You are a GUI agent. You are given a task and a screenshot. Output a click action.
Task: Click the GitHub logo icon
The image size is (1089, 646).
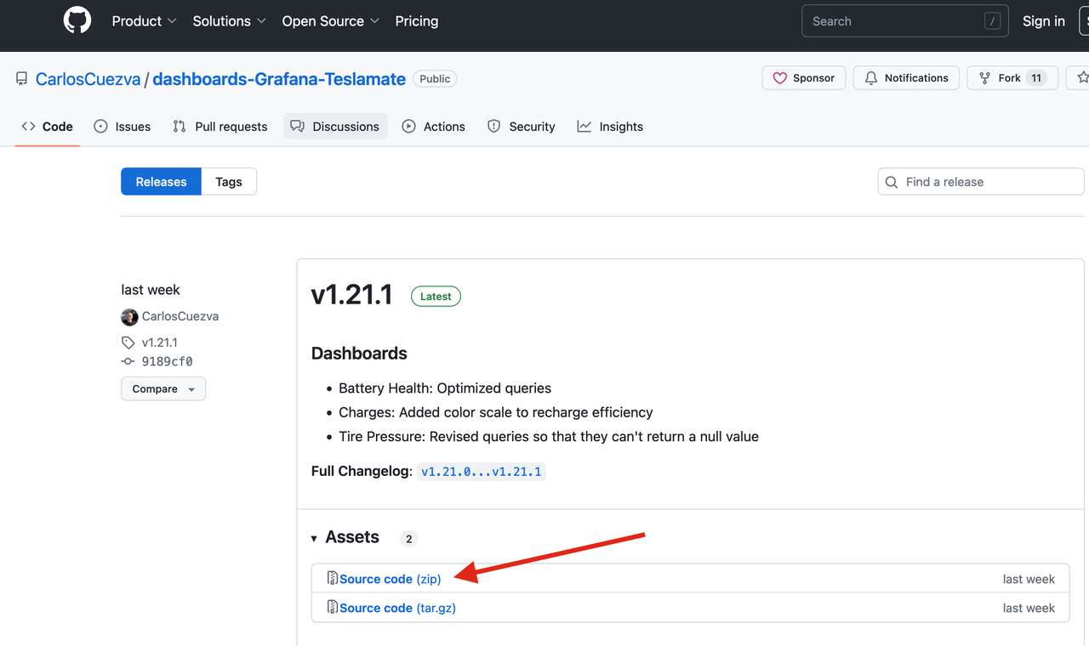77,20
